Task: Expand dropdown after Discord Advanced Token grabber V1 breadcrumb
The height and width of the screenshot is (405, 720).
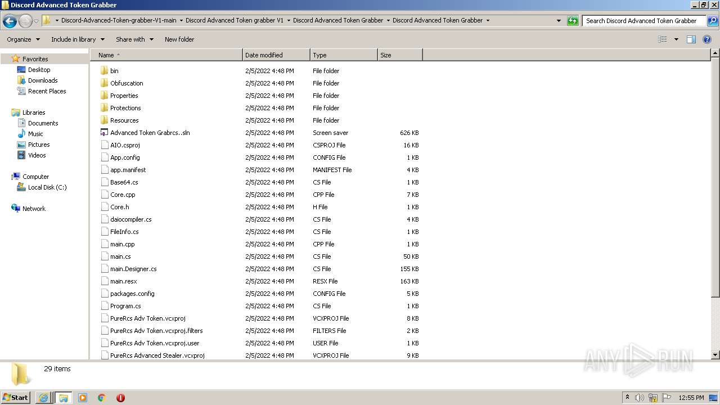Action: pos(289,20)
